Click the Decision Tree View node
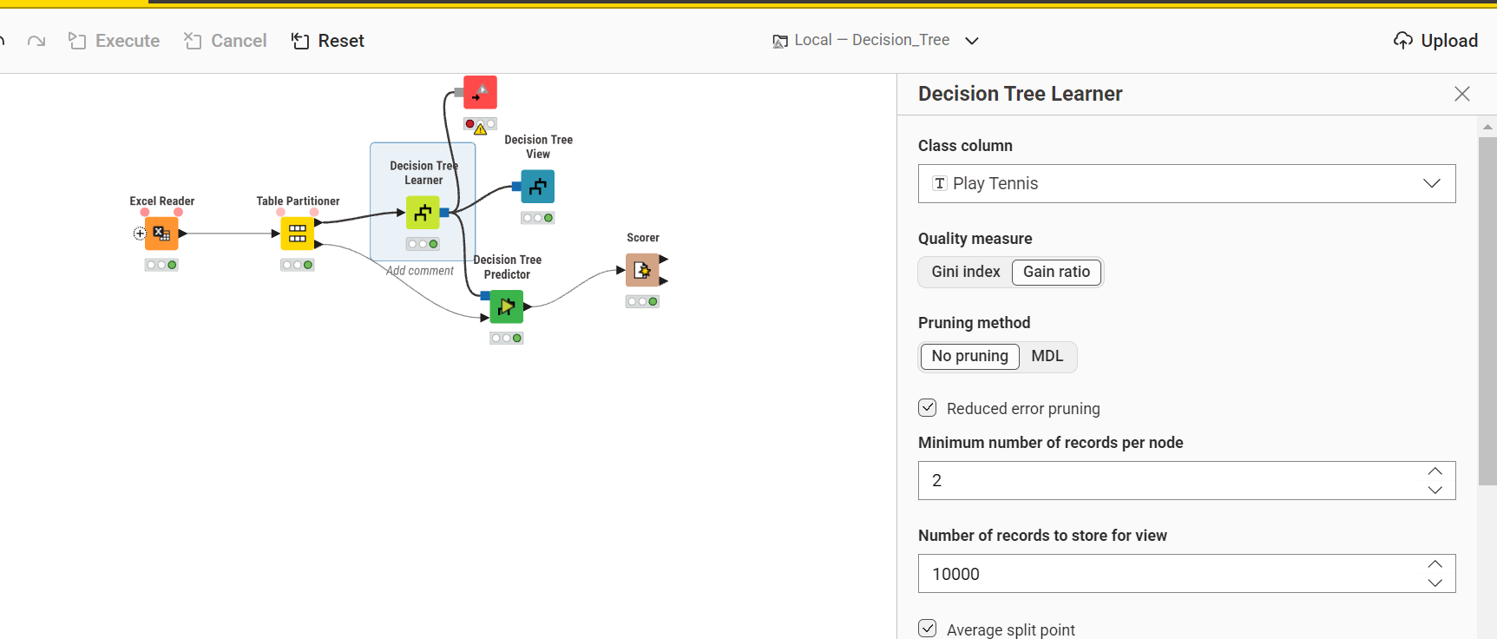This screenshot has width=1497, height=639. pos(537,187)
